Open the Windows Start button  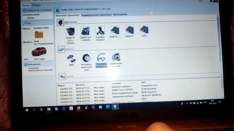(27, 110)
